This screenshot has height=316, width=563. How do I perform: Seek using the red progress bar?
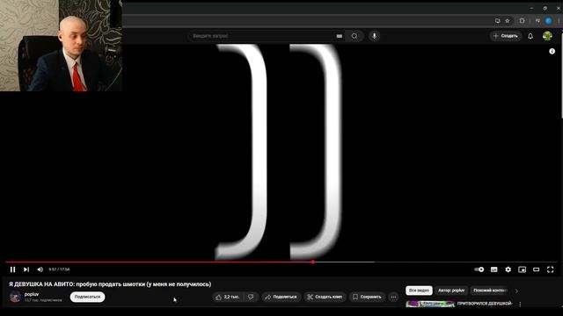[x=281, y=262]
